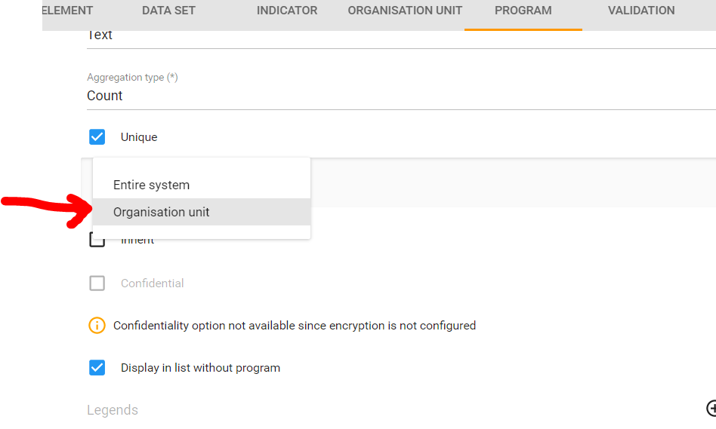
Task: Enable the Inherit checkbox
Action: pyautogui.click(x=97, y=241)
